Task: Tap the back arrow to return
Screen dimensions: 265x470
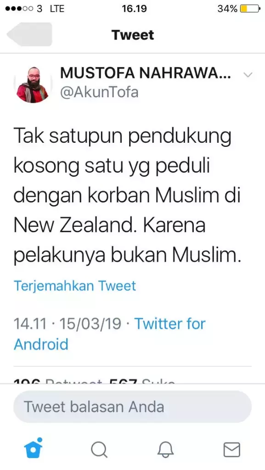Action: (x=28, y=34)
